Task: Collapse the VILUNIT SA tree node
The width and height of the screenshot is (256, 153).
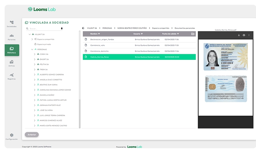Action: point(30,34)
